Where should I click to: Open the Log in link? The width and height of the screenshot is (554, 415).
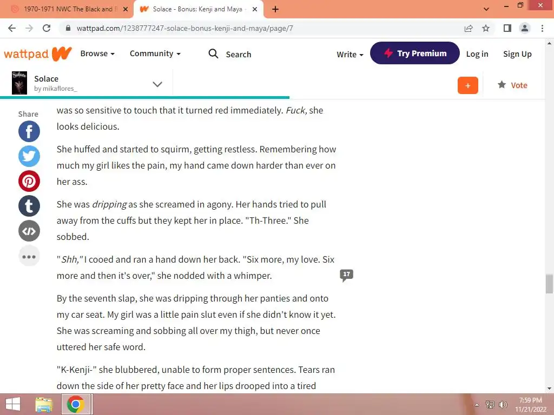[x=477, y=54]
